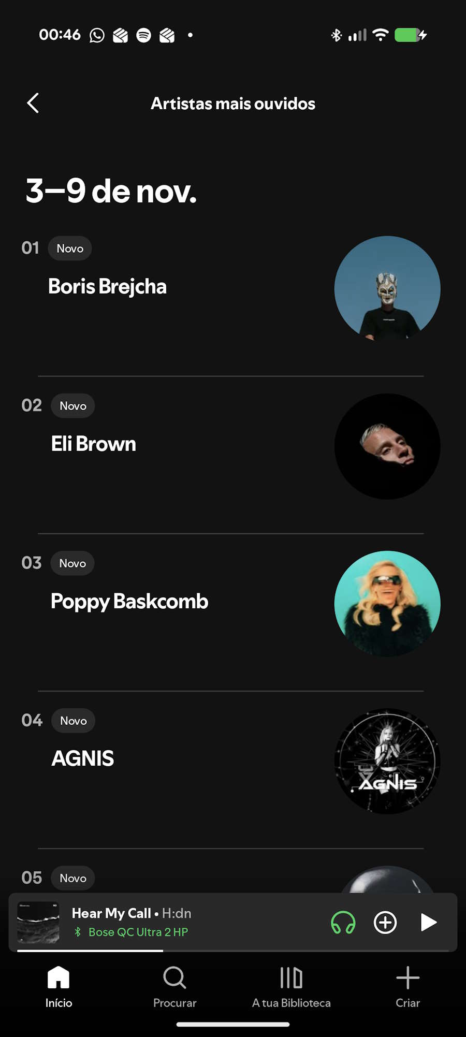Tap the Criar plus icon
466x1037 pixels.
pyautogui.click(x=408, y=987)
